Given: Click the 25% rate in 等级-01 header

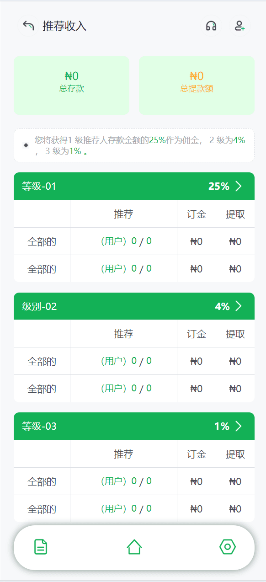Looking at the screenshot, I should (219, 187).
